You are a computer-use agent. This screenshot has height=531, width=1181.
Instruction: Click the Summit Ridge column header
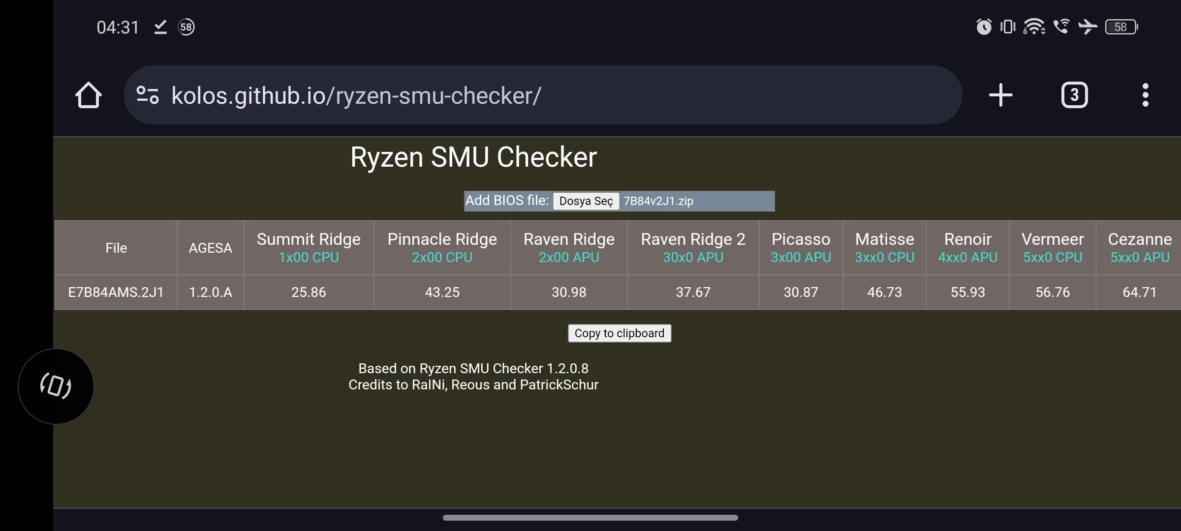(x=309, y=247)
